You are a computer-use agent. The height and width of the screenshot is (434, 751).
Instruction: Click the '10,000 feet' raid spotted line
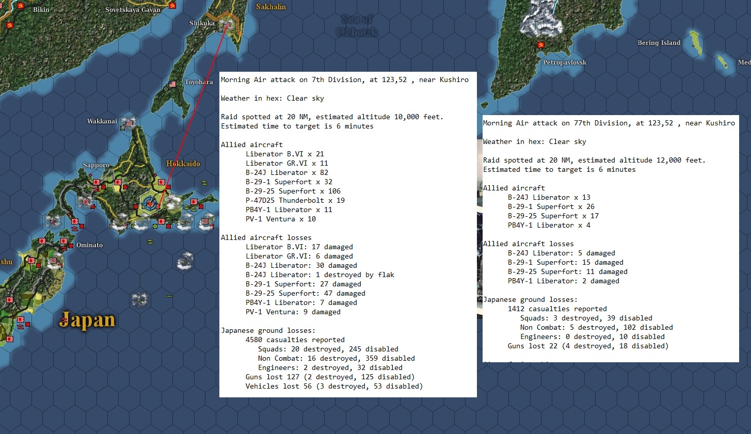click(332, 117)
